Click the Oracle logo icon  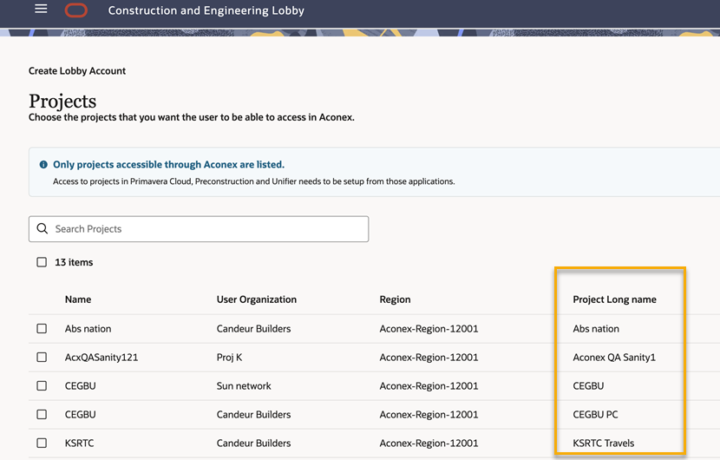(x=76, y=10)
